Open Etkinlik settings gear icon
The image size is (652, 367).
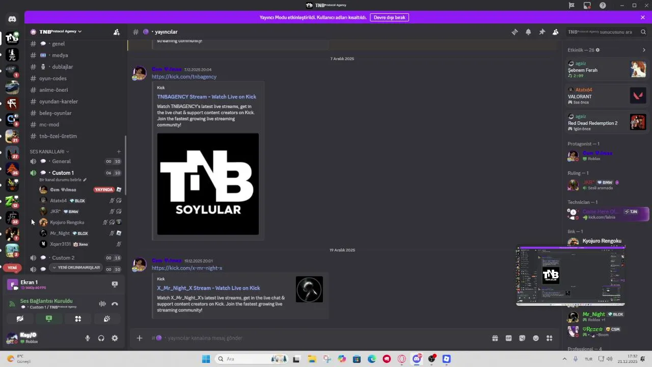597,50
